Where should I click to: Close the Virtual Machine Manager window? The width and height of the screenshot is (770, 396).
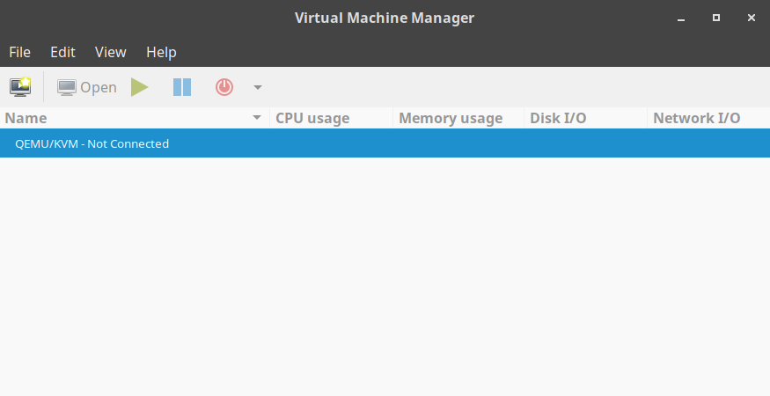750,18
